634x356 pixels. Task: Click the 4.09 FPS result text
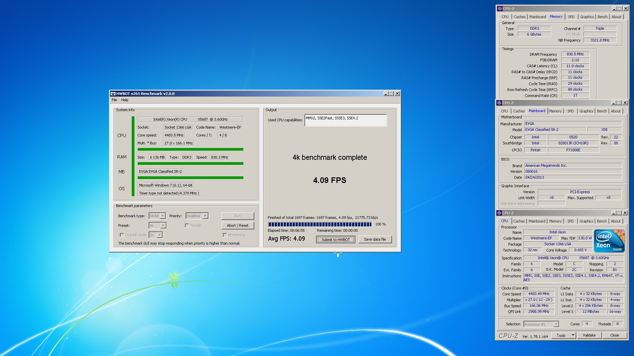coord(330,180)
